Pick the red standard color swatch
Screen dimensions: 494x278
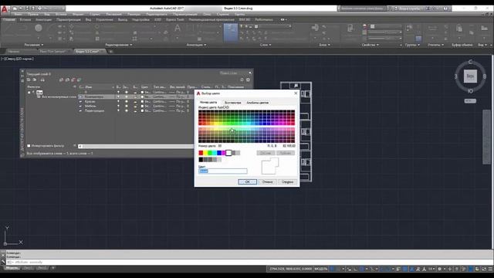point(201,153)
